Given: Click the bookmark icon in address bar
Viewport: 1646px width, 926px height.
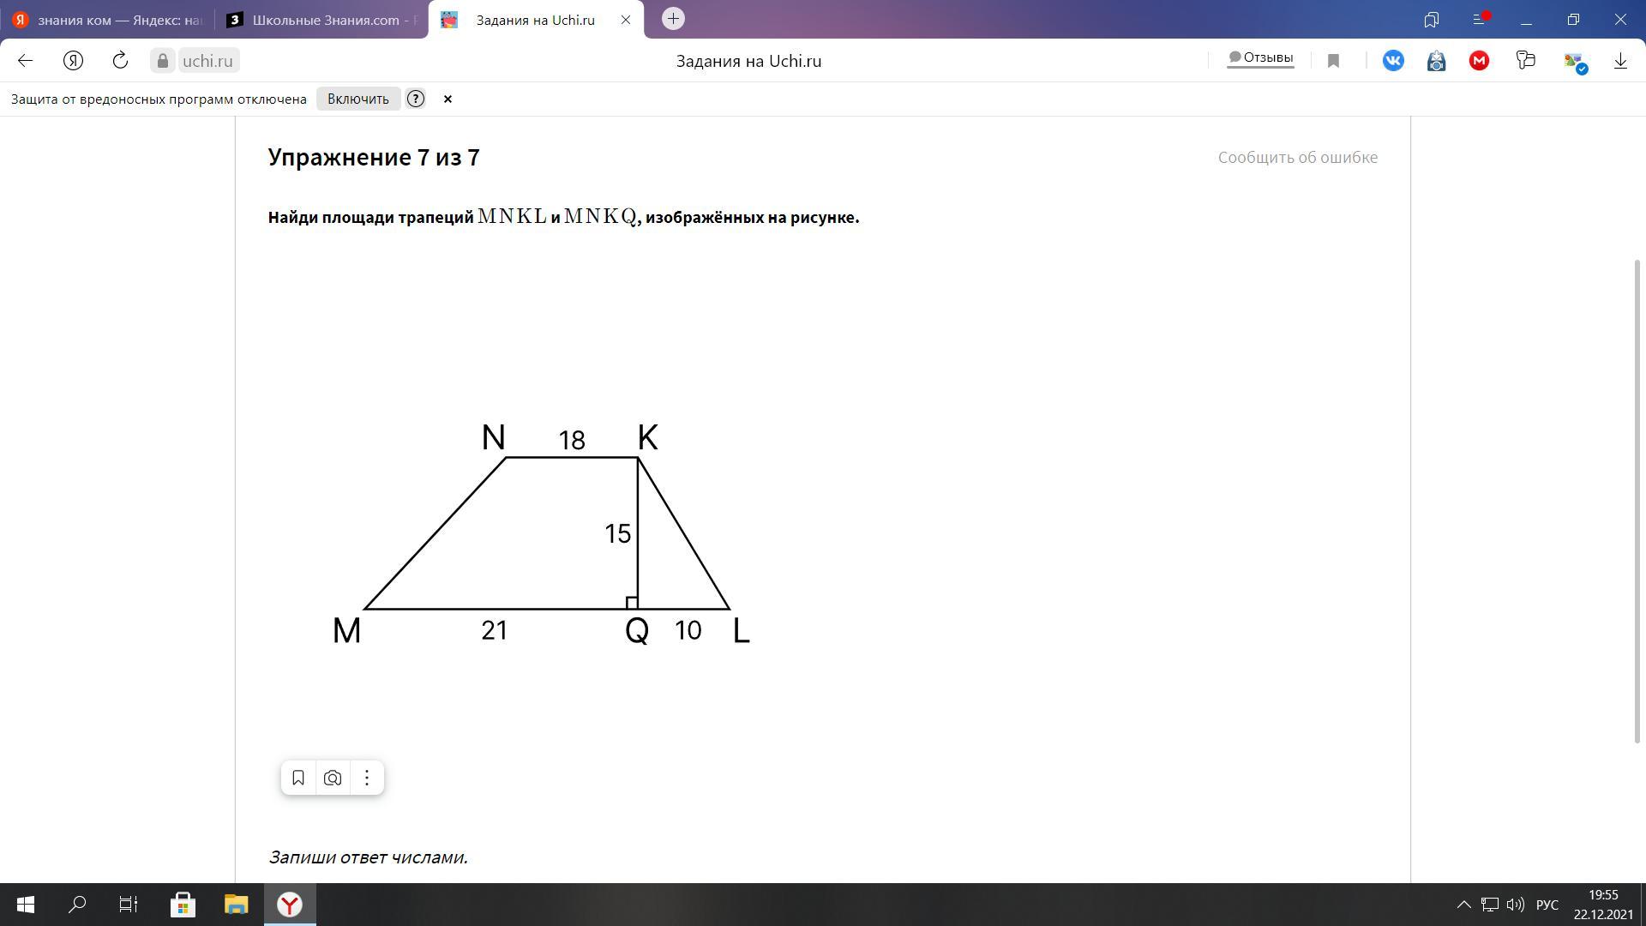Looking at the screenshot, I should point(1333,61).
